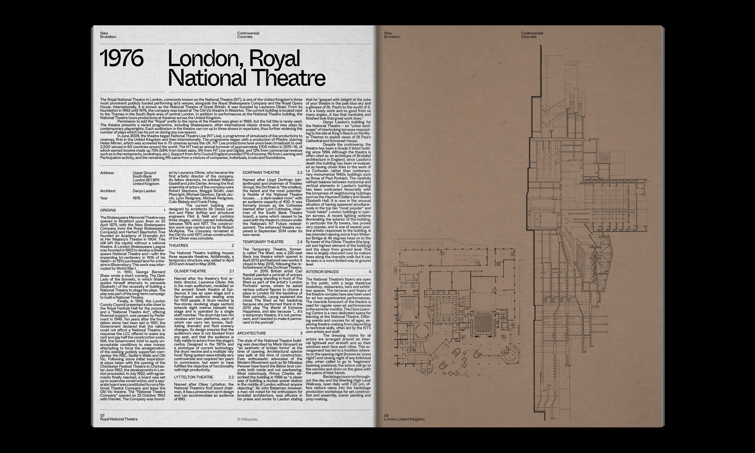Viewport: 755px width, 453px height.
Task: Select the DORFMAN THEATRE subheading
Action: tap(261, 172)
